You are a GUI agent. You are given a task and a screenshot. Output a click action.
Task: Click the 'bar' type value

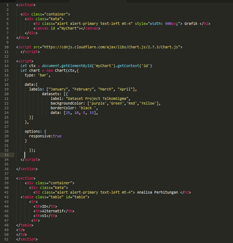coord(43,75)
